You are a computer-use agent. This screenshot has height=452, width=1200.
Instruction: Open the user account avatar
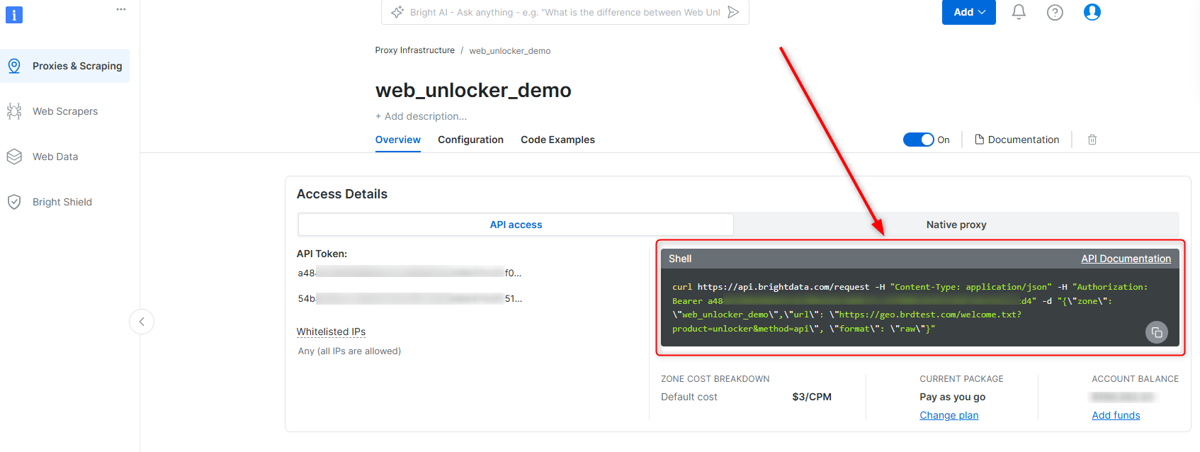click(x=1092, y=12)
